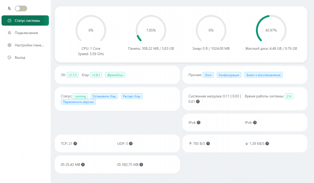The image size is (314, 183).
Task: Open the Переключить версию version switcher
Action: click(x=79, y=102)
